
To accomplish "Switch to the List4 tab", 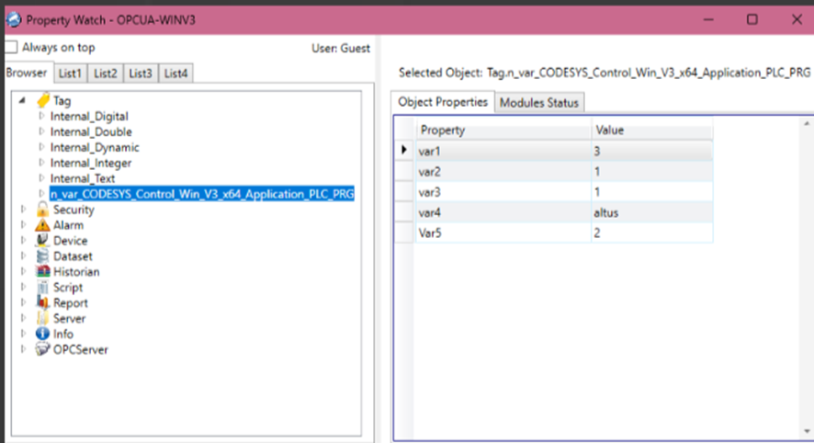I will pos(176,74).
